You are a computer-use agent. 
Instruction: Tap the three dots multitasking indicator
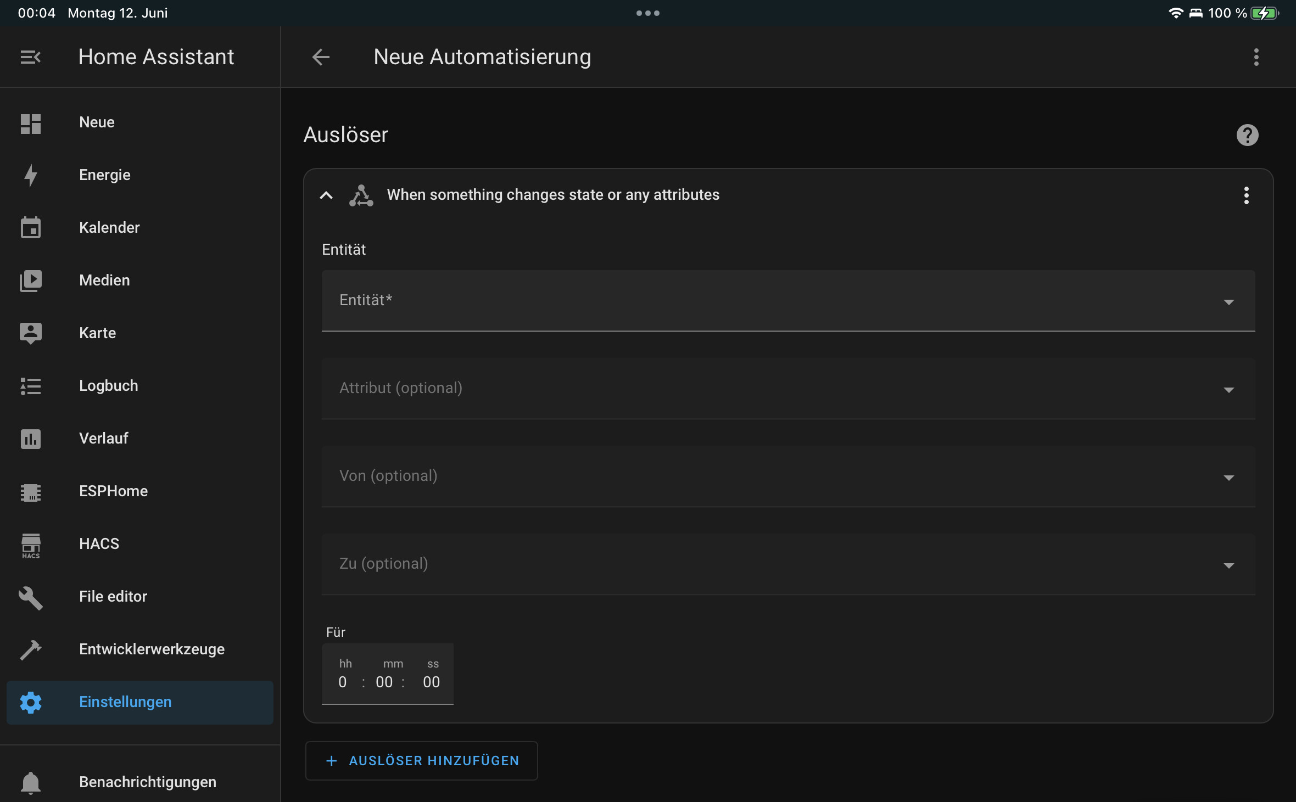pos(648,13)
